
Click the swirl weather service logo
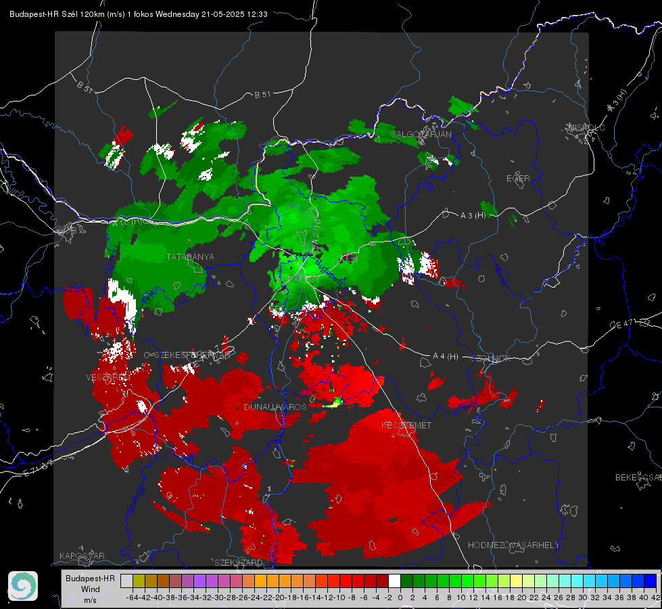23,586
